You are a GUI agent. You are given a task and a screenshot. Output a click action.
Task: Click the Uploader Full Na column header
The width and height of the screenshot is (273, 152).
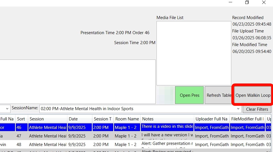point(212,119)
